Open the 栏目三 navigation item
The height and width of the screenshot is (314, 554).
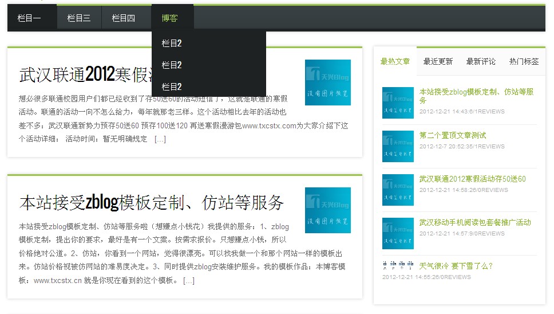coord(79,18)
